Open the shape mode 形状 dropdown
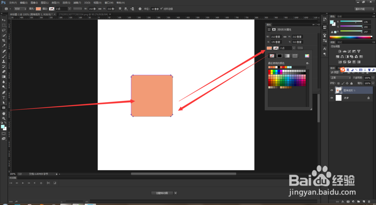This screenshot has width=376, height=205. 20,9
